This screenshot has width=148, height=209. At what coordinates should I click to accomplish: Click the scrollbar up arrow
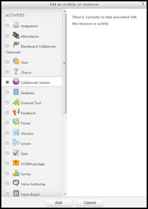point(64,11)
